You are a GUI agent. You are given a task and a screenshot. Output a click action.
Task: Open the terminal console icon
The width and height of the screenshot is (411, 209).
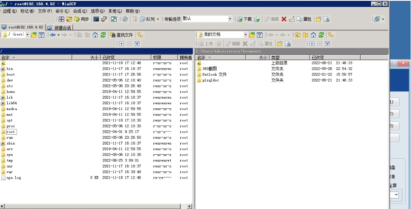97,19
